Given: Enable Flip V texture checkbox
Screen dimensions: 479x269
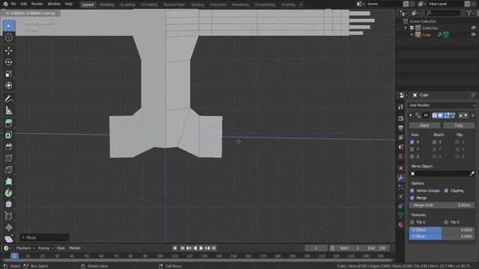Looking at the screenshot, I should (x=446, y=223).
